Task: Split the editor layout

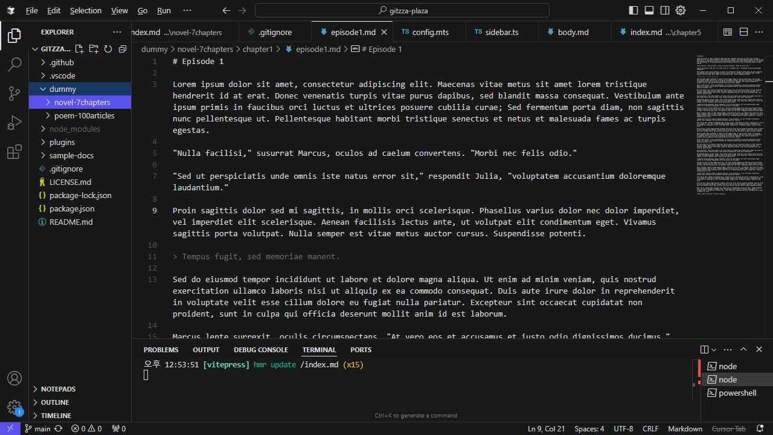Action: tap(743, 32)
